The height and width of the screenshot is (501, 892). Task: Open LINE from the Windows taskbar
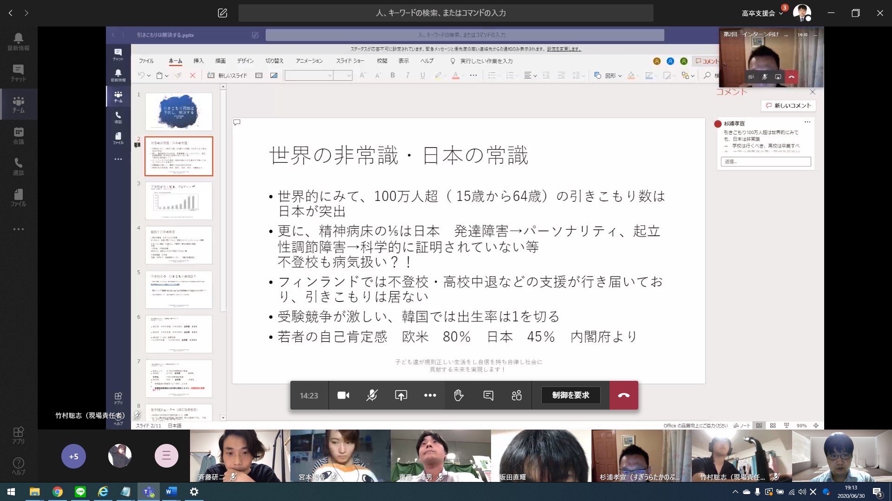coord(80,492)
